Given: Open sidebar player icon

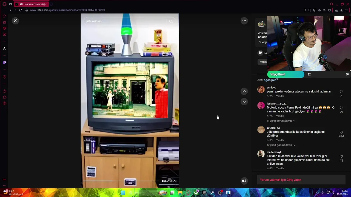Looking at the screenshot, I should 4,77.
